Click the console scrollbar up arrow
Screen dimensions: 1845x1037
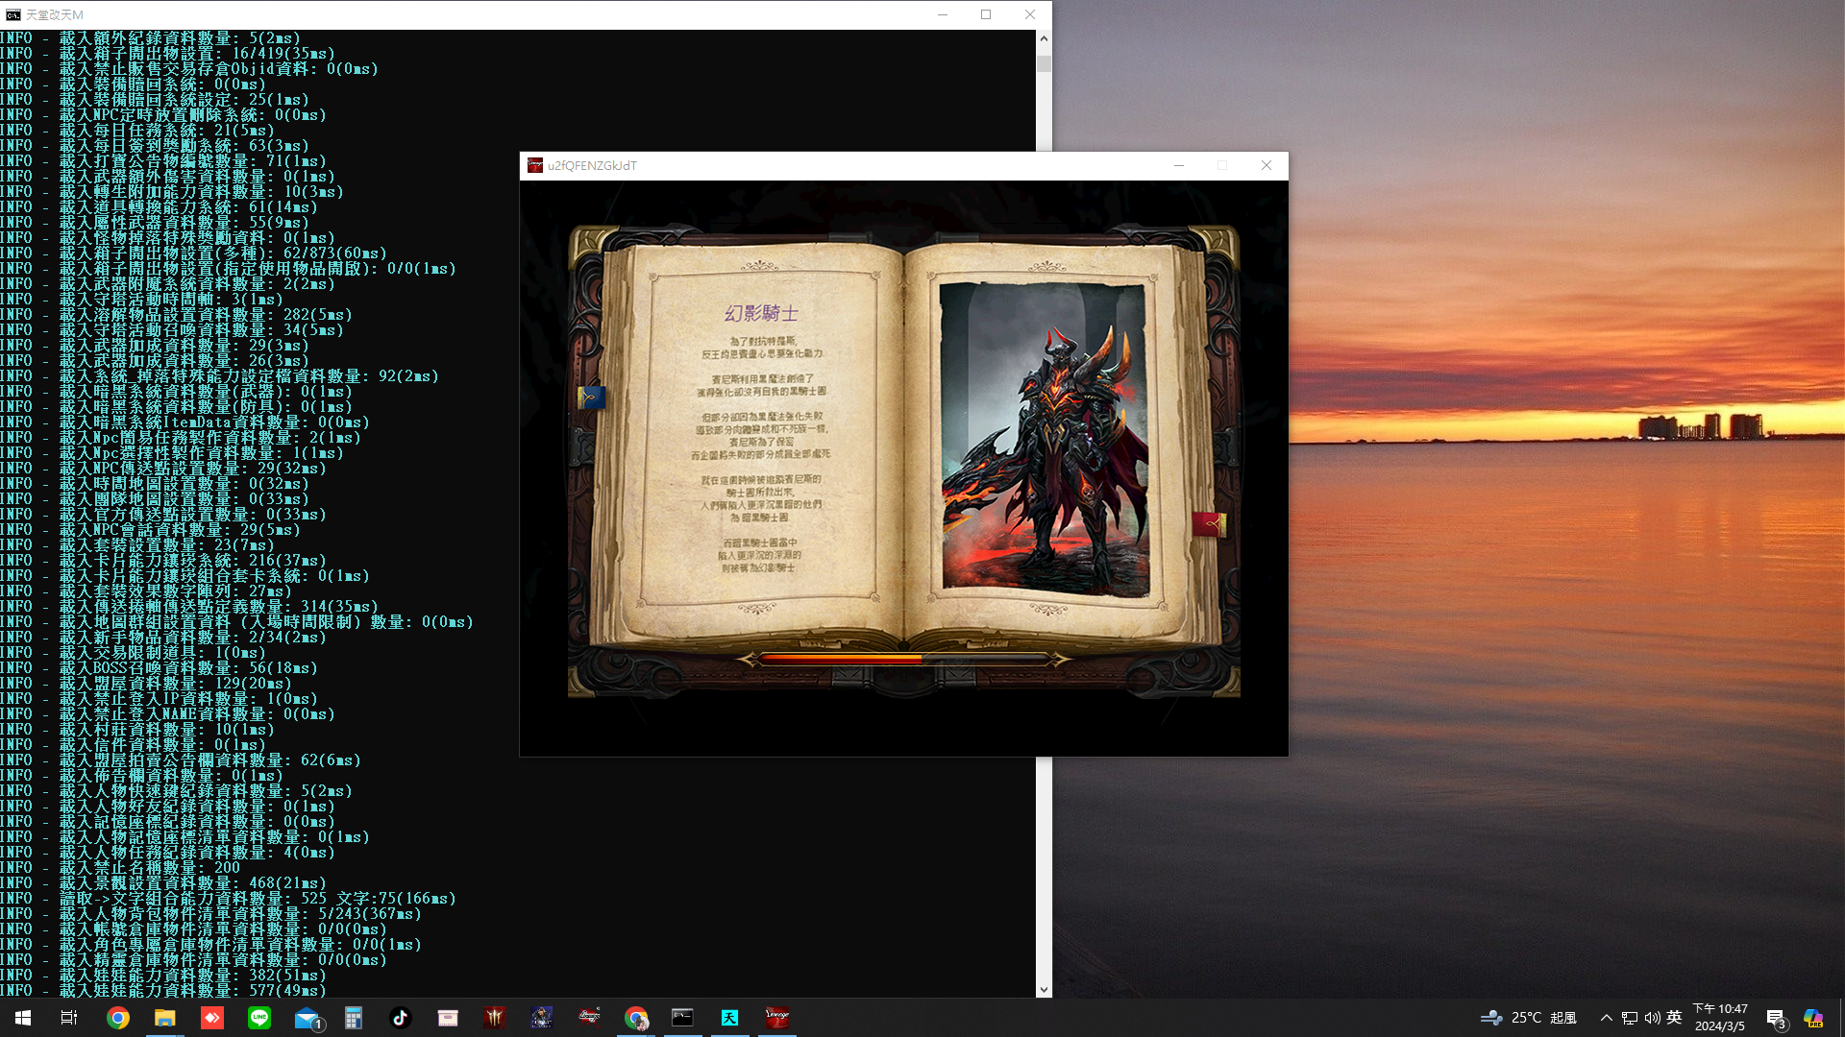(1044, 38)
